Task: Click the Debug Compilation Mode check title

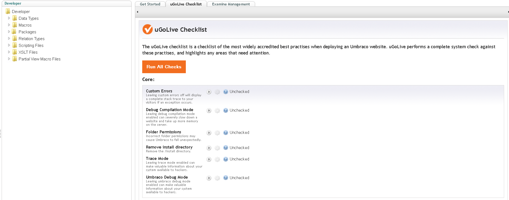Action: [x=170, y=110]
